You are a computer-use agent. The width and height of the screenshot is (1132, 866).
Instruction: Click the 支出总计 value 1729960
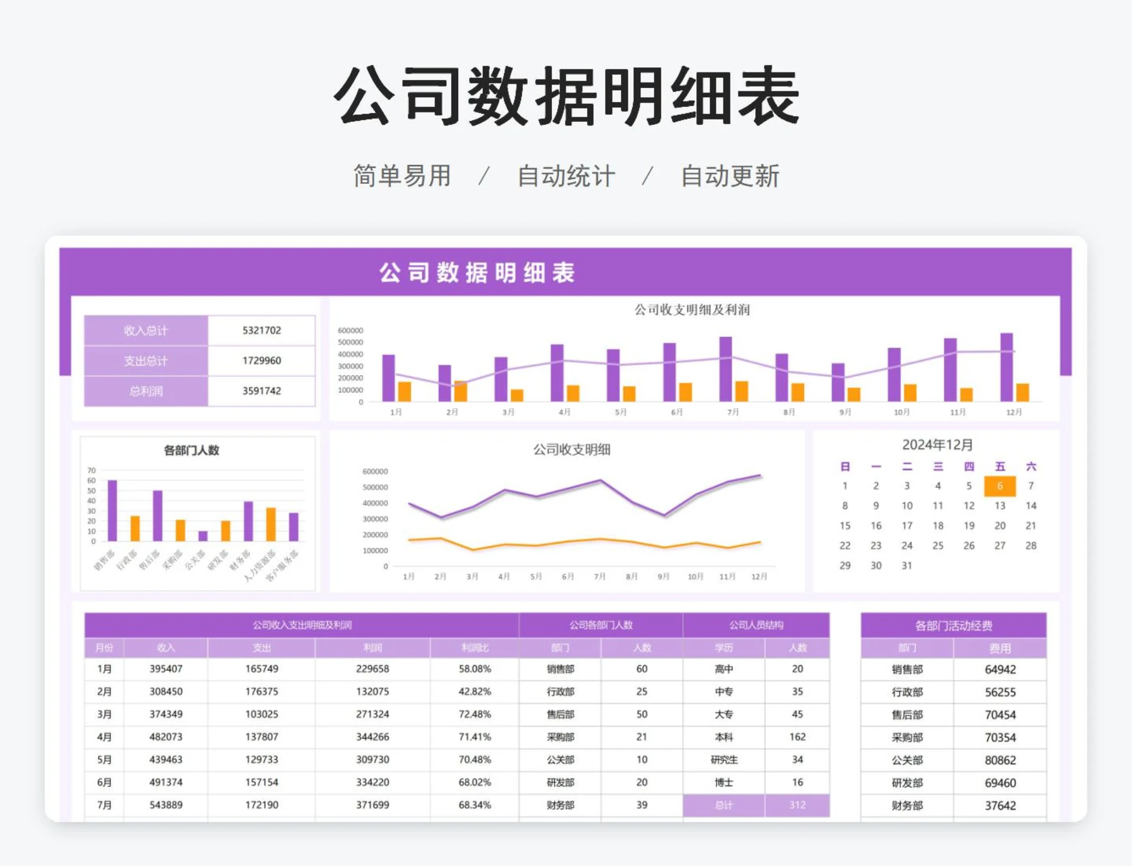[261, 360]
